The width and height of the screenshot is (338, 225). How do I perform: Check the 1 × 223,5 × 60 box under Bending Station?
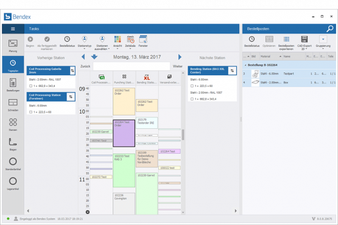tap(192, 86)
